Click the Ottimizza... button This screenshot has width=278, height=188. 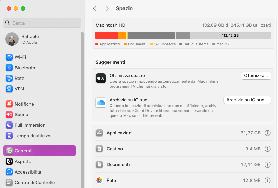(x=256, y=76)
